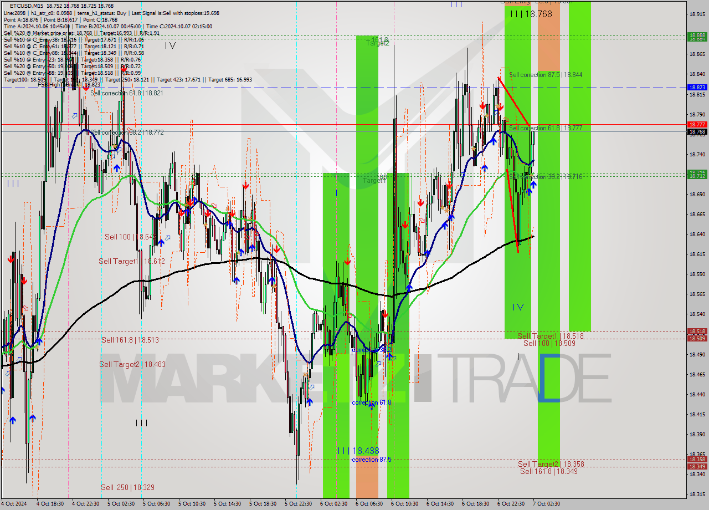Click 'Sell correction 38.2 | 18.716' label
The height and width of the screenshot is (510, 709).
(x=546, y=176)
